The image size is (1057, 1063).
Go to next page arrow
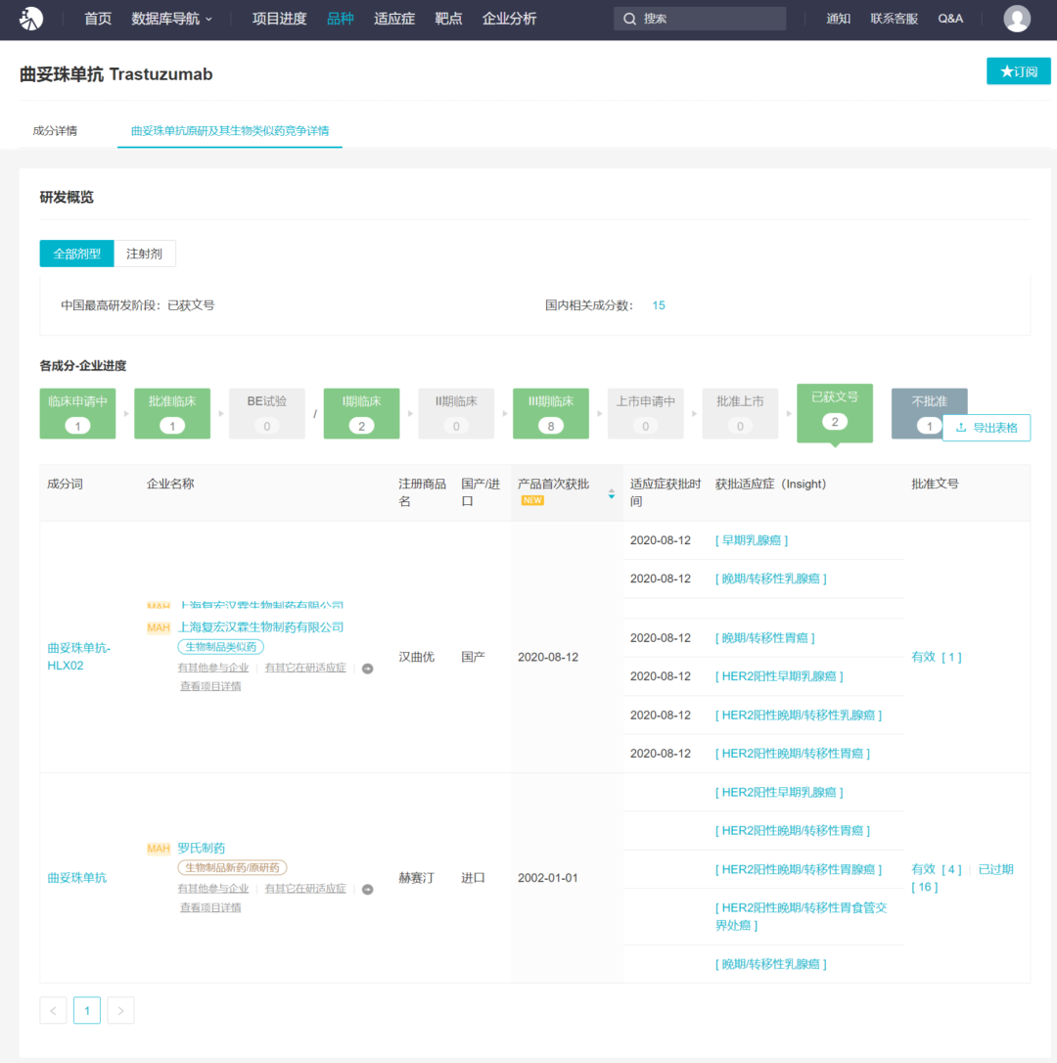120,1010
